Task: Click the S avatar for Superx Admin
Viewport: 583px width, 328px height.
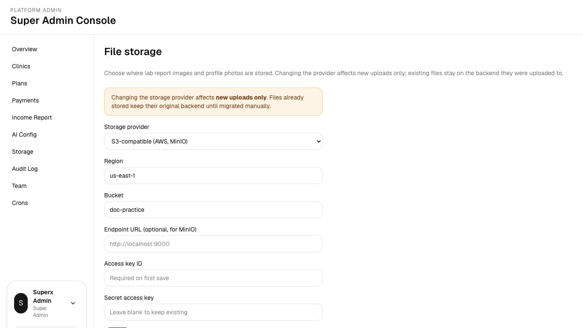Action: click(21, 303)
